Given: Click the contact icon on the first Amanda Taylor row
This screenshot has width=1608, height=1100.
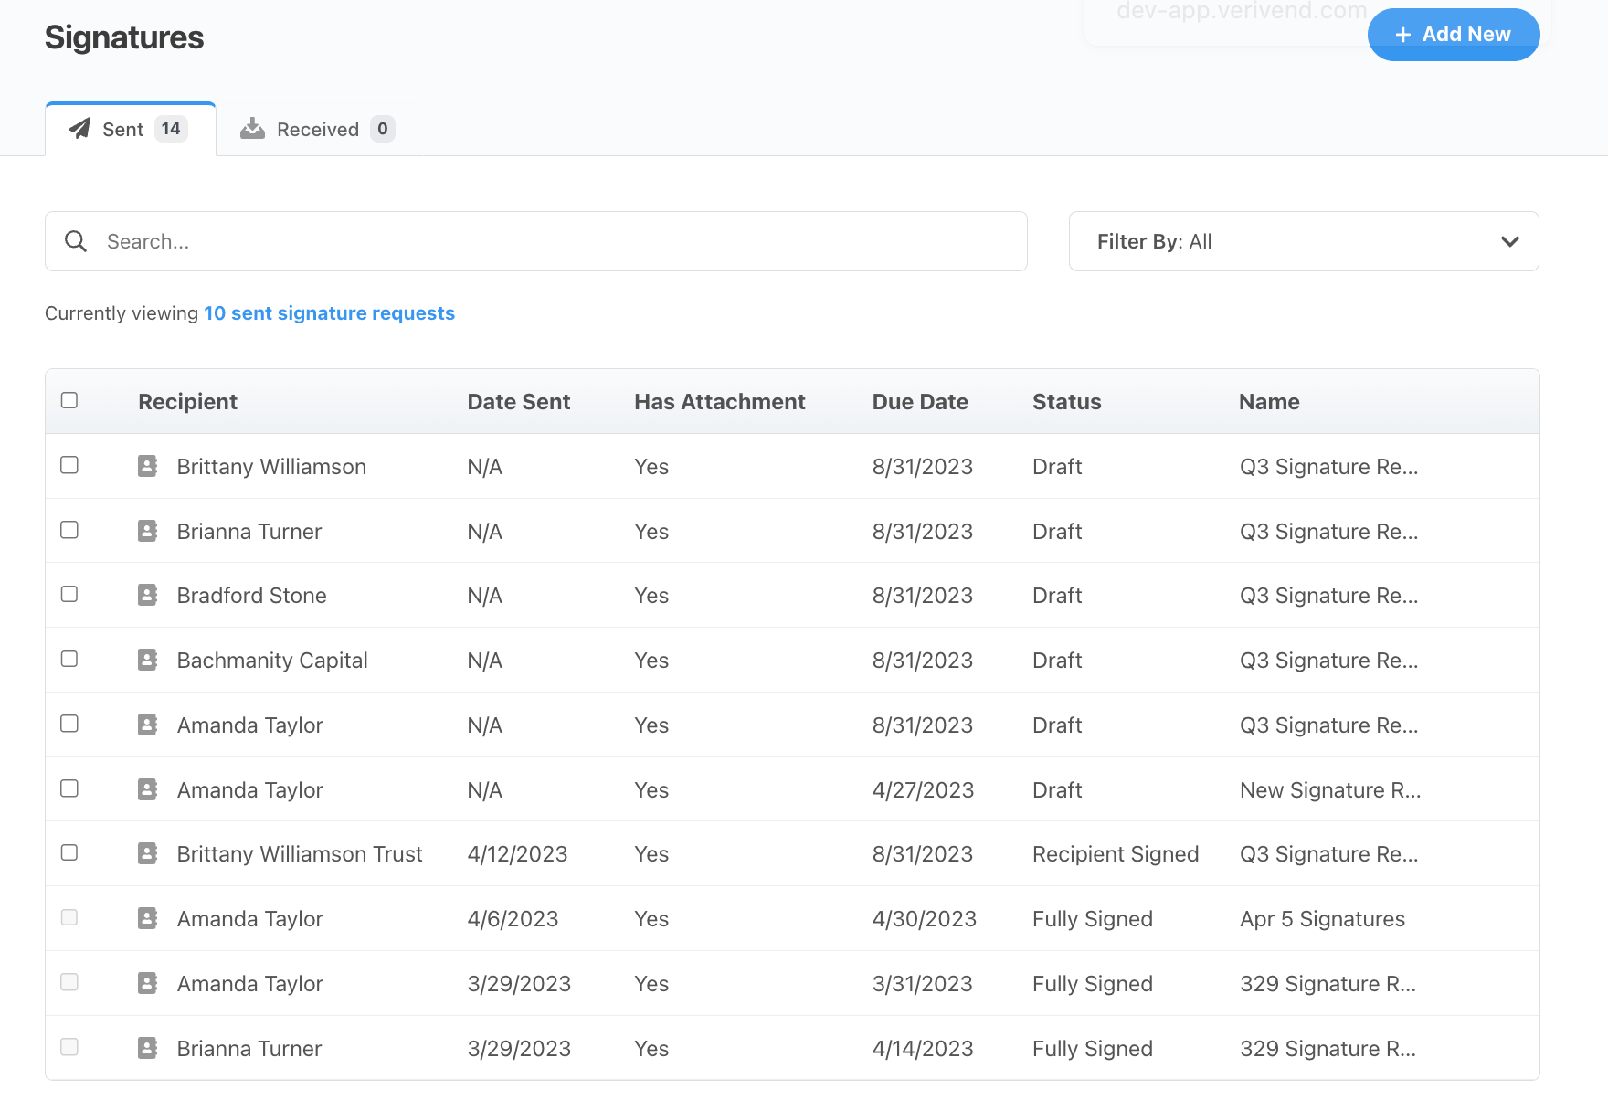Looking at the screenshot, I should pos(147,725).
